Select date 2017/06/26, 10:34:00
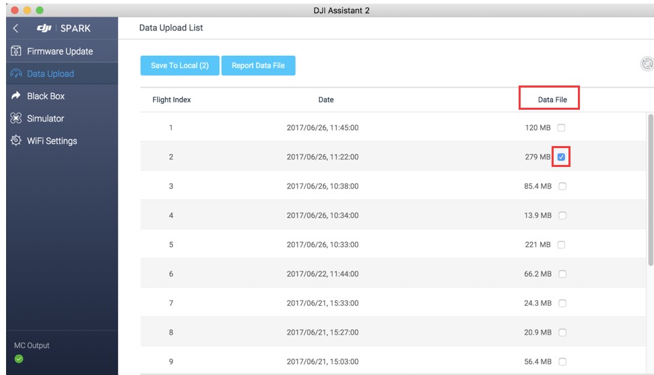 click(x=323, y=215)
